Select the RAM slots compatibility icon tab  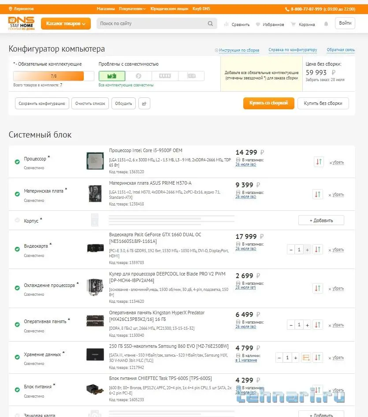click(x=165, y=76)
